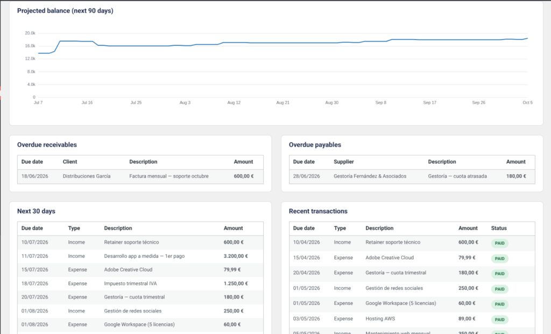551x334 pixels.
Task: Click the "Overdue payables" heading
Action: [x=315, y=145]
